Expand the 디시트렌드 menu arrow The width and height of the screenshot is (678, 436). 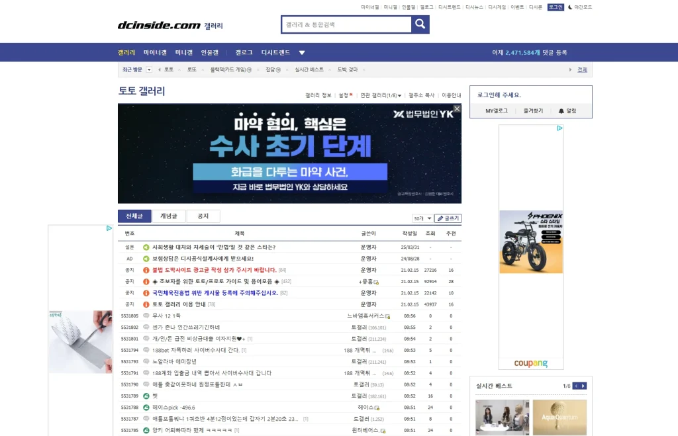tap(302, 52)
